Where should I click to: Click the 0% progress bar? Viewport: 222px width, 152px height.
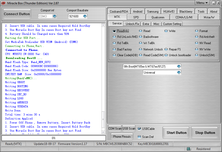(x=54, y=138)
